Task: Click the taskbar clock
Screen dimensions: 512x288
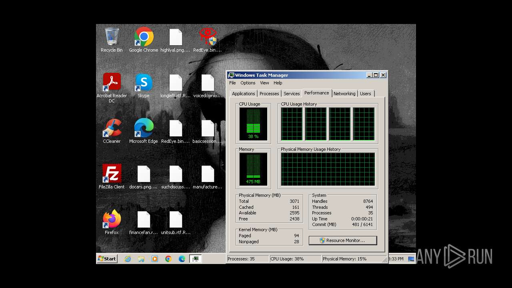Action: [x=396, y=259]
